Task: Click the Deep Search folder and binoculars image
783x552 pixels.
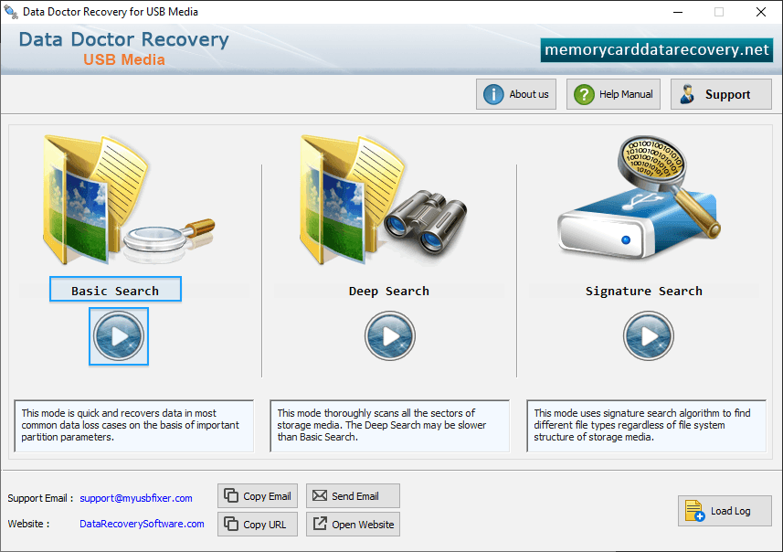Action: 384,200
